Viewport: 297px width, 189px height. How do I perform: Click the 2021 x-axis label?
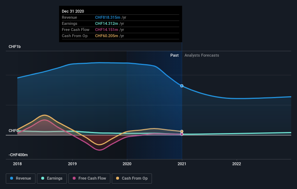click(182, 164)
